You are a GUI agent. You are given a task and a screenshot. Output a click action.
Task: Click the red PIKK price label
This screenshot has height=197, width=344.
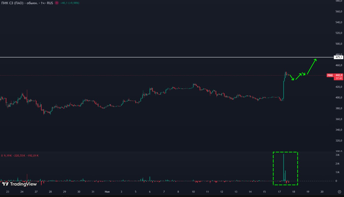point(330,75)
